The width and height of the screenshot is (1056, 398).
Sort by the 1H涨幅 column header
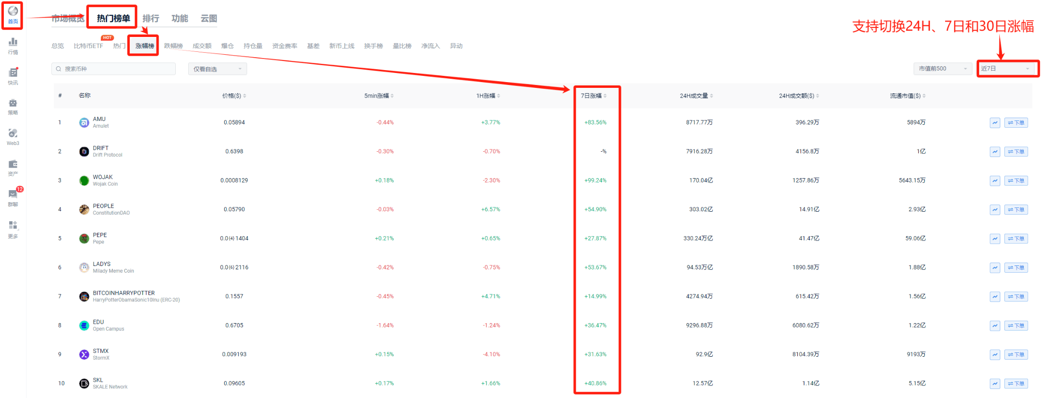point(488,96)
